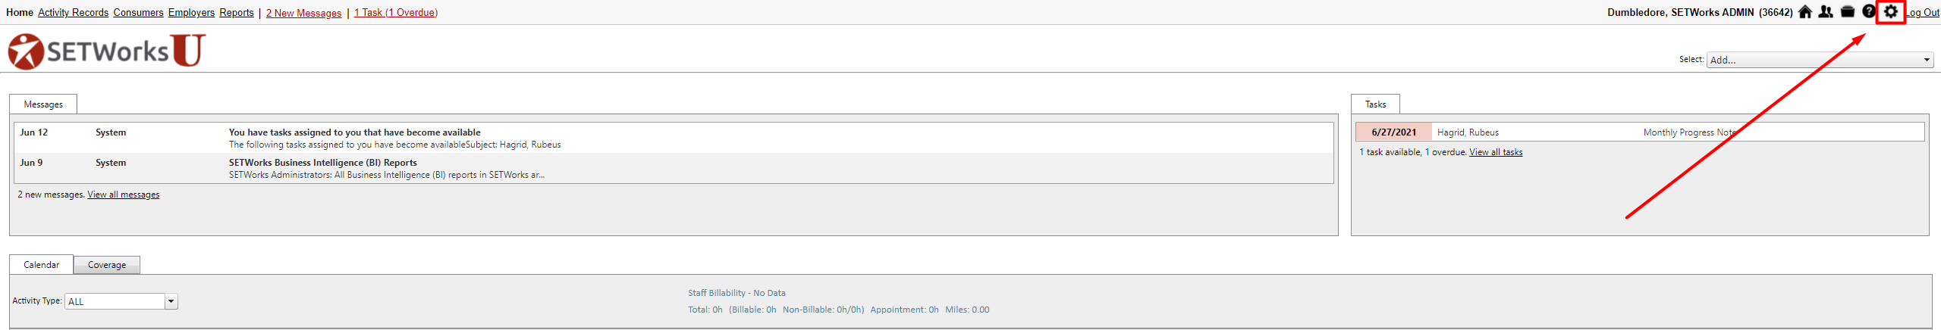This screenshot has width=1941, height=330.
Task: Open the Consumers menu item
Action: [x=139, y=13]
